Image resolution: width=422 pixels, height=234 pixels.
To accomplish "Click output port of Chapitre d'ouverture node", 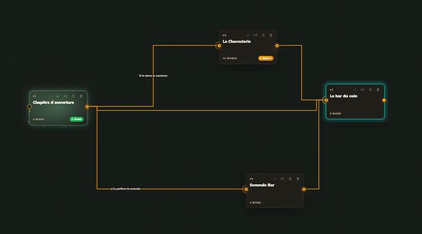I will 87,107.
